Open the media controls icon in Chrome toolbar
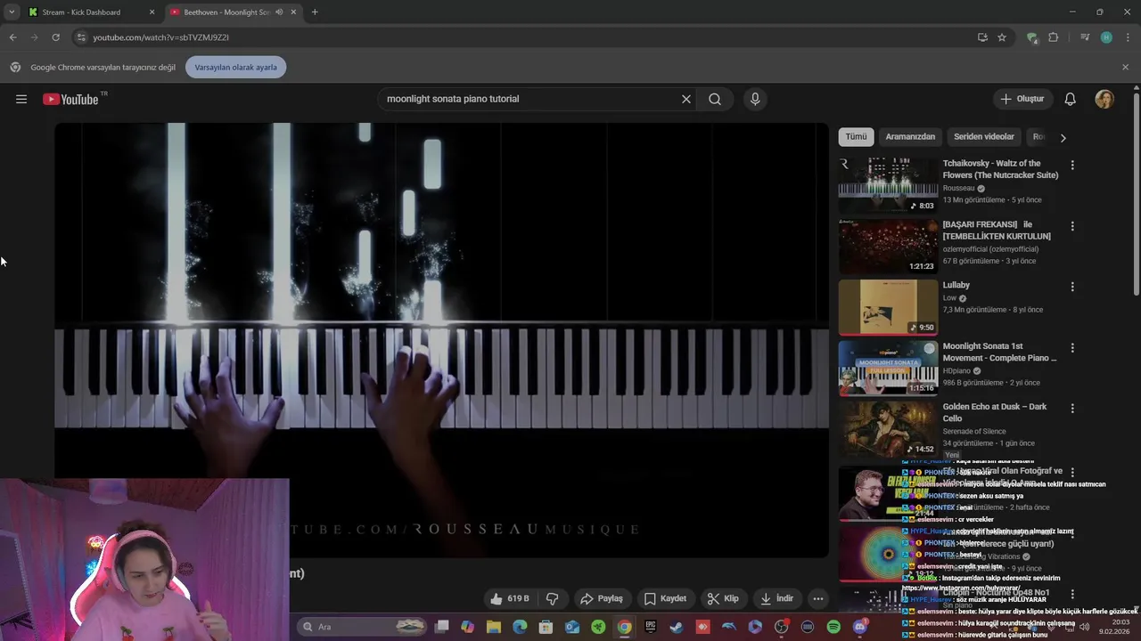The width and height of the screenshot is (1141, 641). click(x=1085, y=37)
